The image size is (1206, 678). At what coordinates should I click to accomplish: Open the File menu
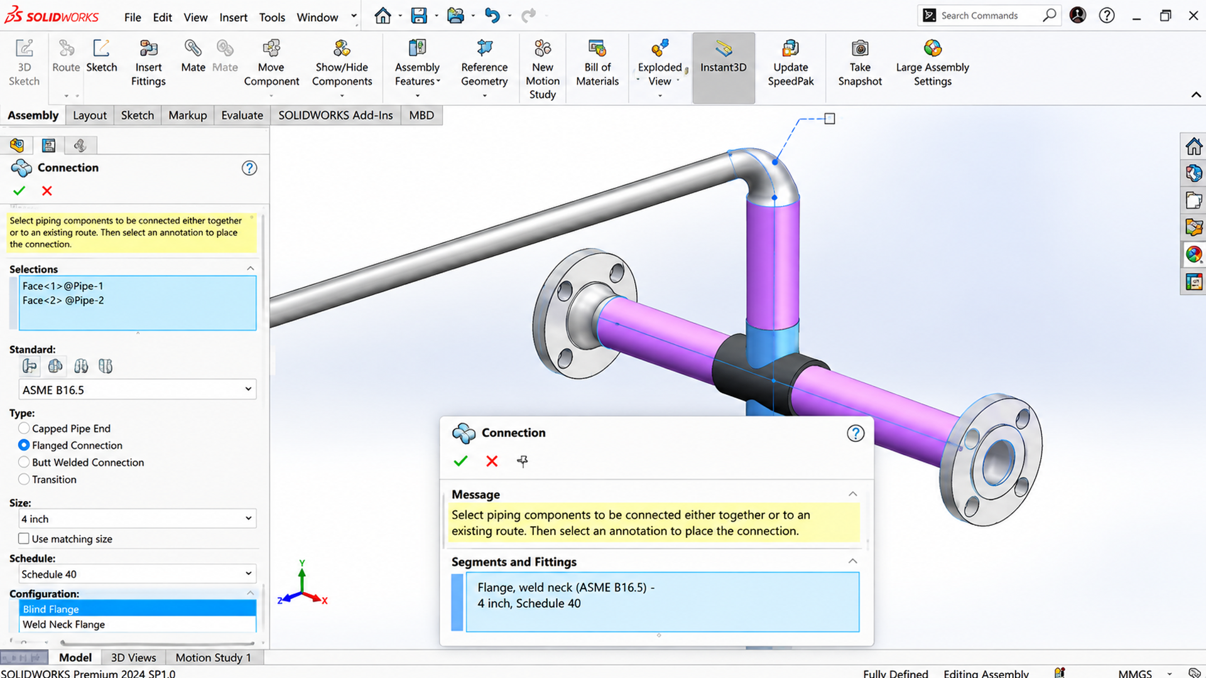[133, 17]
